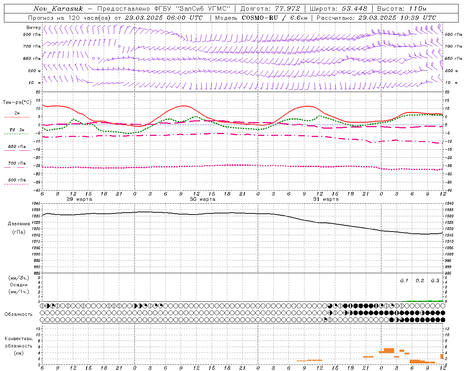Image resolution: width=464 pixels, height=371 pixels.
Task: Click the '29 марта' date label
Action: pyautogui.click(x=80, y=199)
